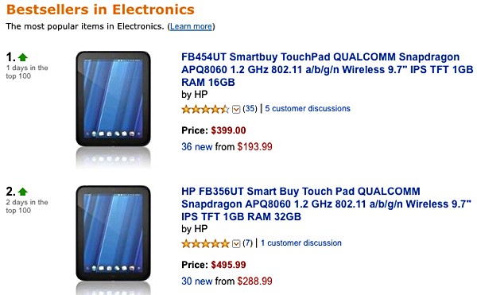Screen dimensions: 477x295
Task: Click 36 new offers link
Action: [197, 146]
